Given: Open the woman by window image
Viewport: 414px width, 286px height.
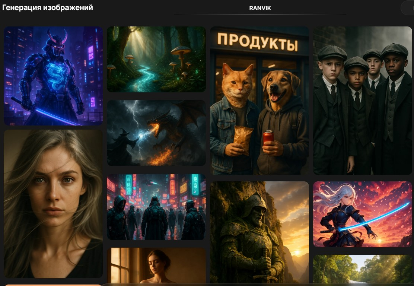Looking at the screenshot, I should 156,266.
